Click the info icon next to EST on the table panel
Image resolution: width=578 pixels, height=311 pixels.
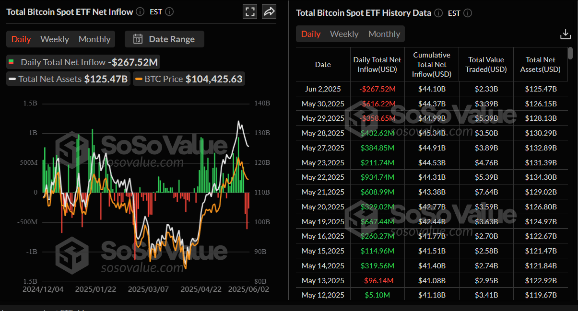click(x=468, y=13)
